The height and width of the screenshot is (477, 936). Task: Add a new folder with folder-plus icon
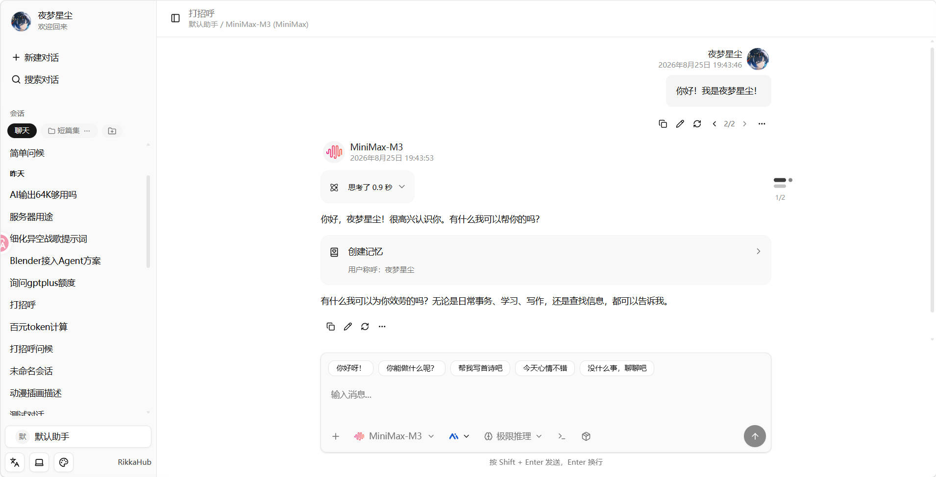112,131
